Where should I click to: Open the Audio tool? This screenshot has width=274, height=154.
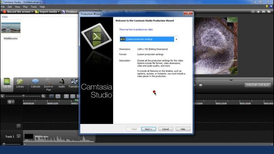[62, 83]
